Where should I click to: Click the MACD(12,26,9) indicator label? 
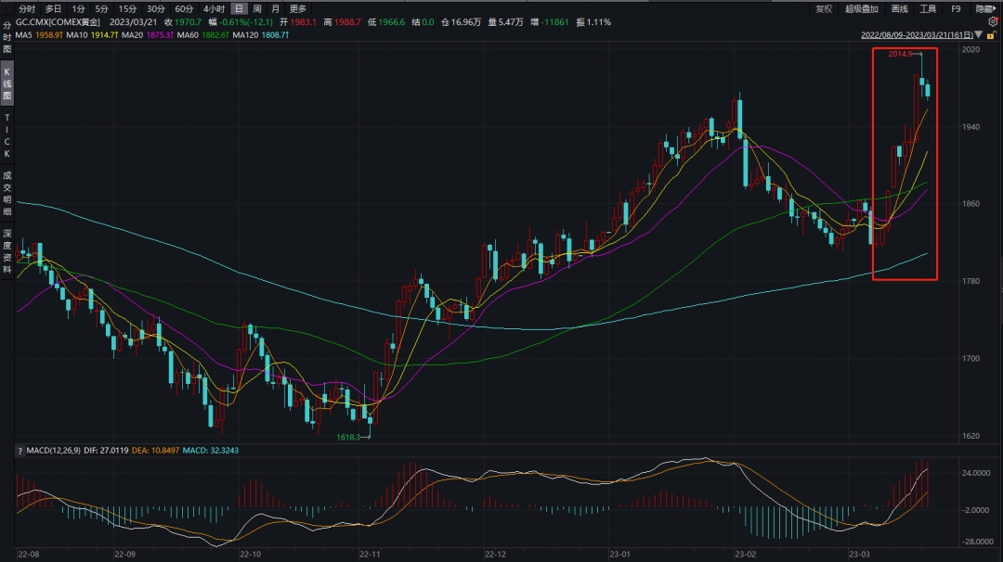click(x=55, y=451)
